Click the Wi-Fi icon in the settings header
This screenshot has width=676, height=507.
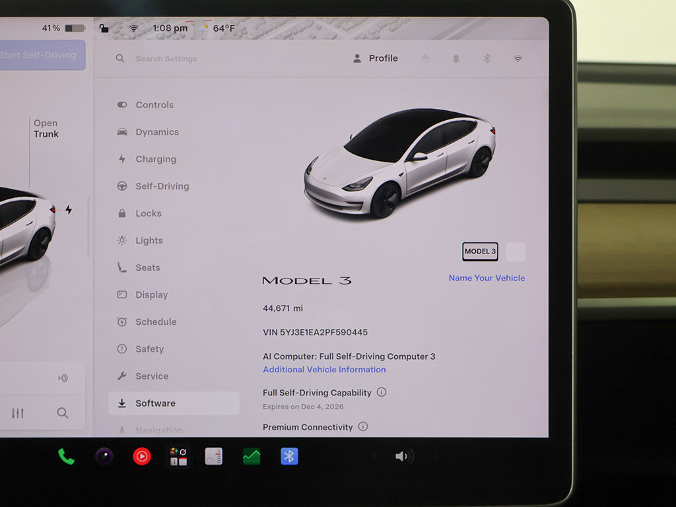(518, 59)
